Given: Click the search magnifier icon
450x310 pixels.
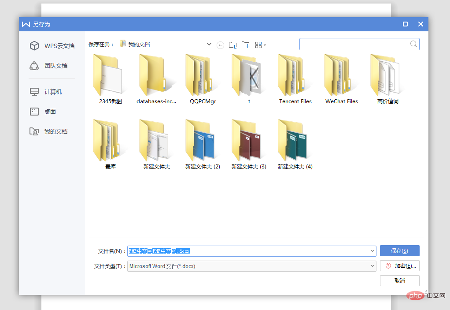Looking at the screenshot, I should click(413, 44).
